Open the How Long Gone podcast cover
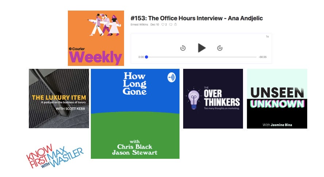Screen dimensions: 324x177 tap(135, 114)
